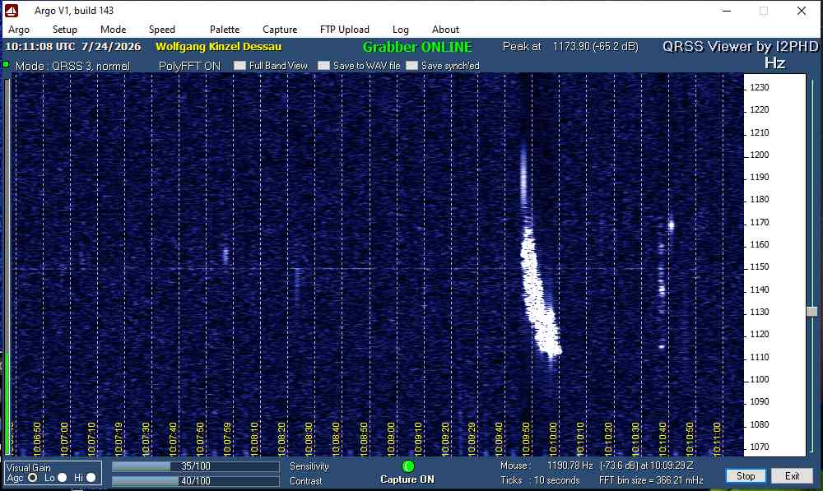Screen dimensions: 823x491
Task: Click the FFT bin size readout
Action: pos(651,480)
